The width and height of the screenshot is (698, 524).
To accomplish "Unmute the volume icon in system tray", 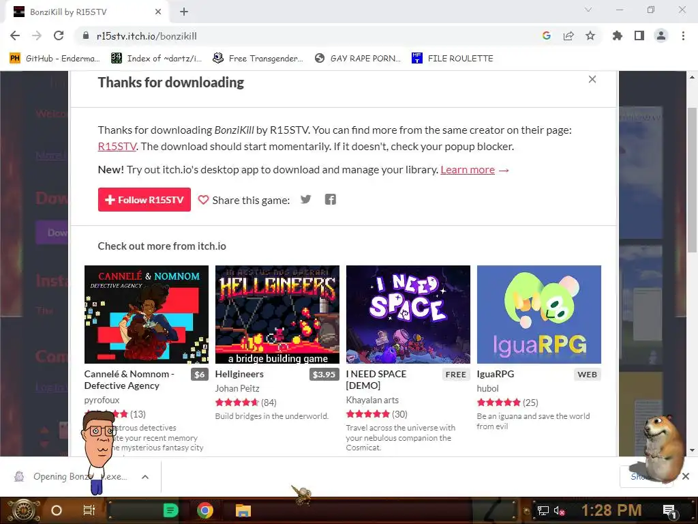I will [x=559, y=510].
